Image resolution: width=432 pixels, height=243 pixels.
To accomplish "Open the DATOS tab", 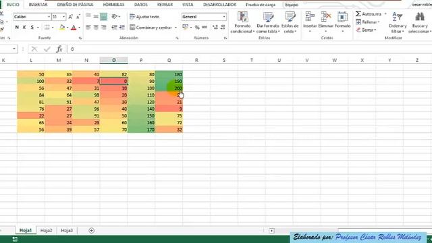I will (141, 5).
